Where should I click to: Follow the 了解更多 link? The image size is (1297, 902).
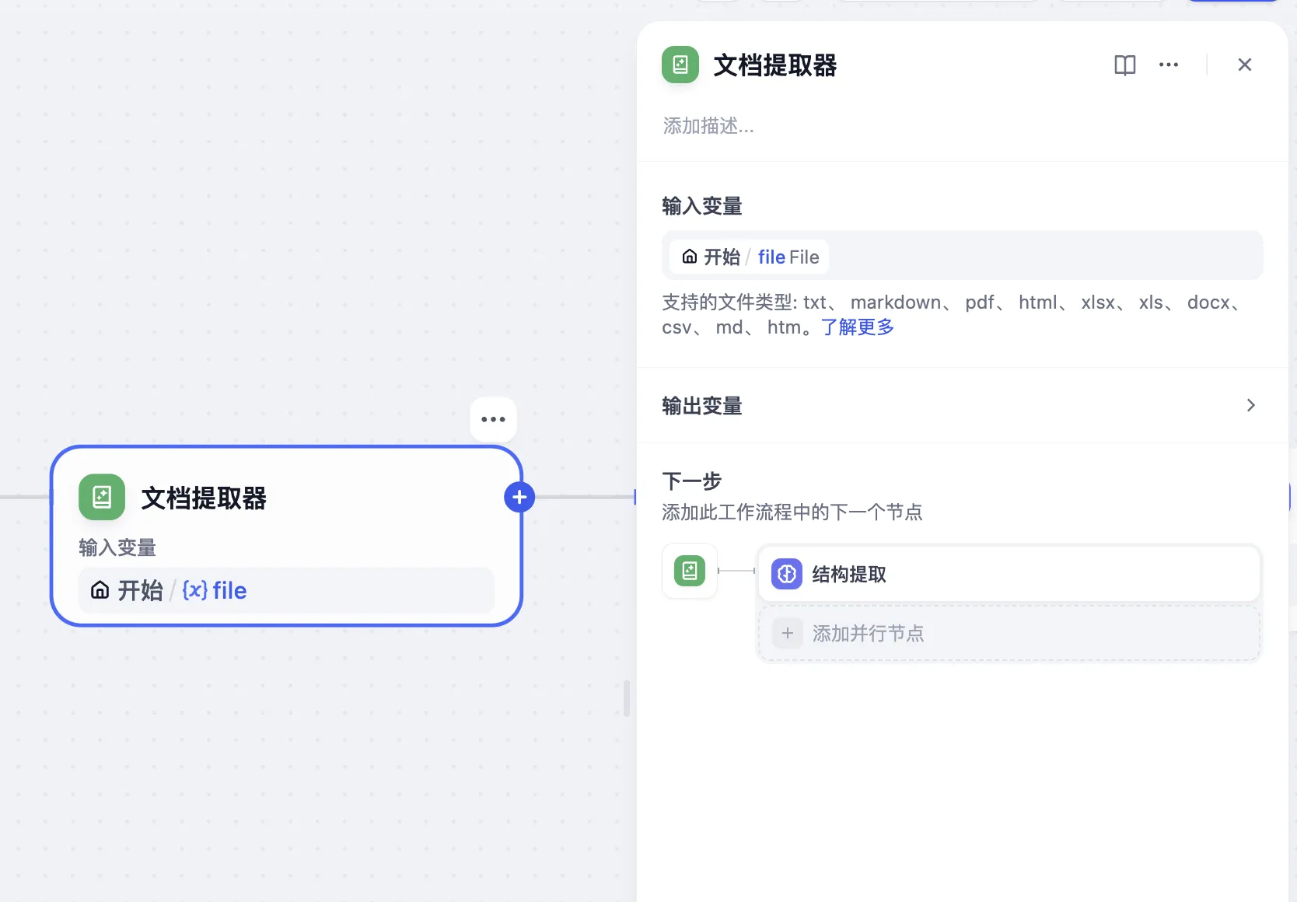coord(857,327)
